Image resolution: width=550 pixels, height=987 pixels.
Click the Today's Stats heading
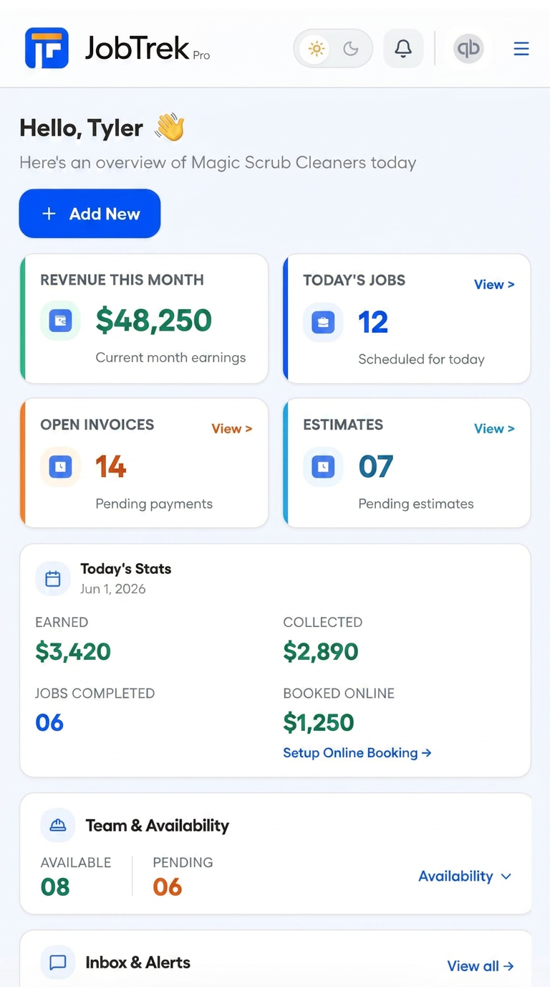click(x=126, y=569)
